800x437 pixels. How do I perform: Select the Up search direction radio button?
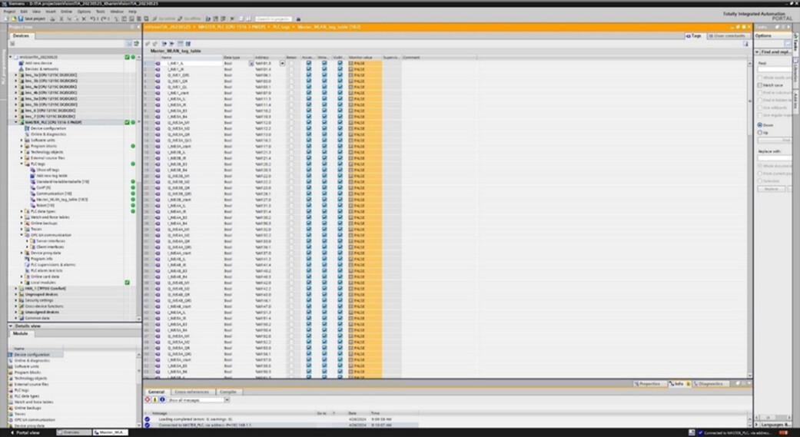(760, 133)
